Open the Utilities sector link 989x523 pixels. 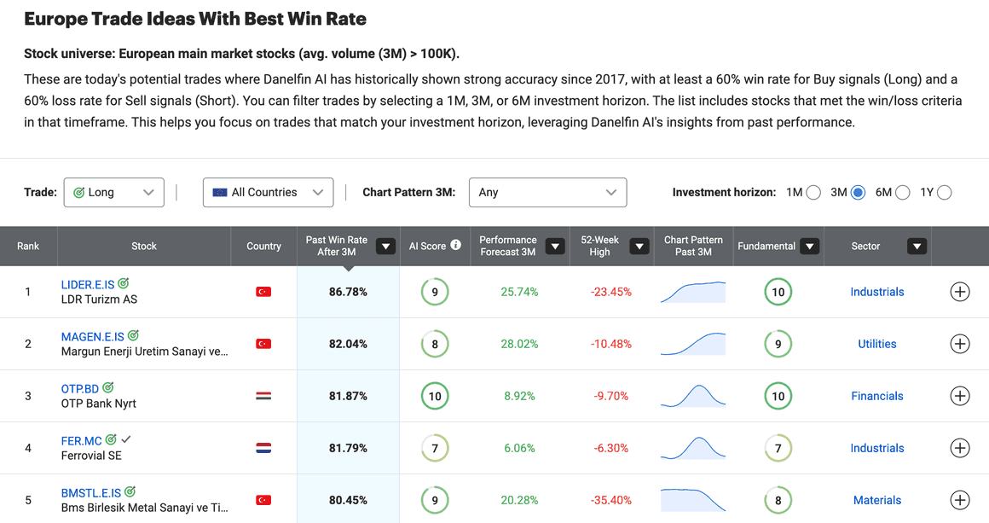point(876,344)
